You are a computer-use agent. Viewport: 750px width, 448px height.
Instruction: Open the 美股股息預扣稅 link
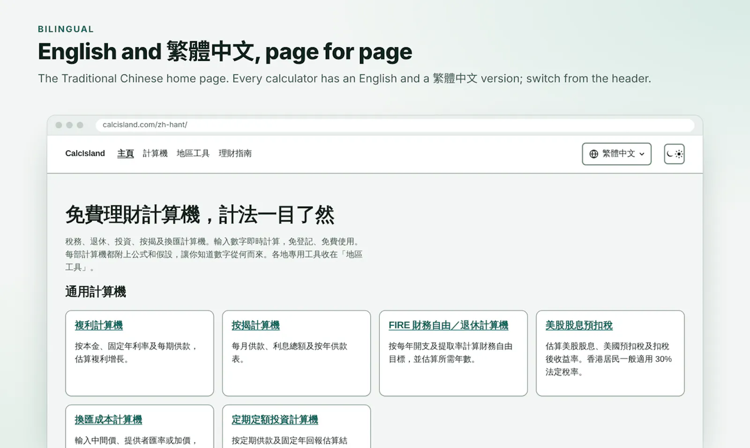coord(579,325)
